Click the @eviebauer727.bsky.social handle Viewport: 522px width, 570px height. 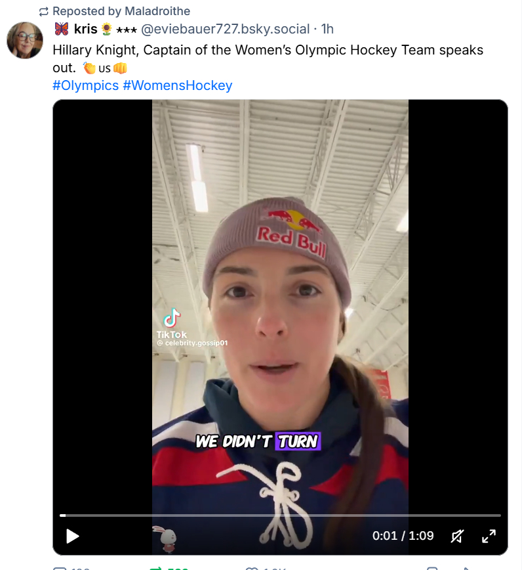coord(225,29)
